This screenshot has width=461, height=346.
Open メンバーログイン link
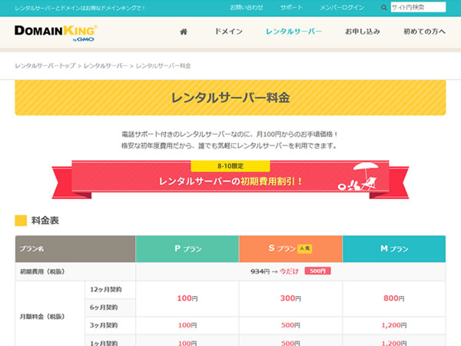[x=342, y=8]
